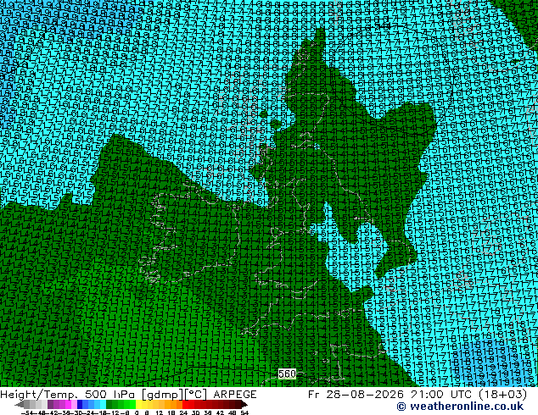Click the [gdmp] unit label
The image size is (538, 415).
(x=163, y=395)
